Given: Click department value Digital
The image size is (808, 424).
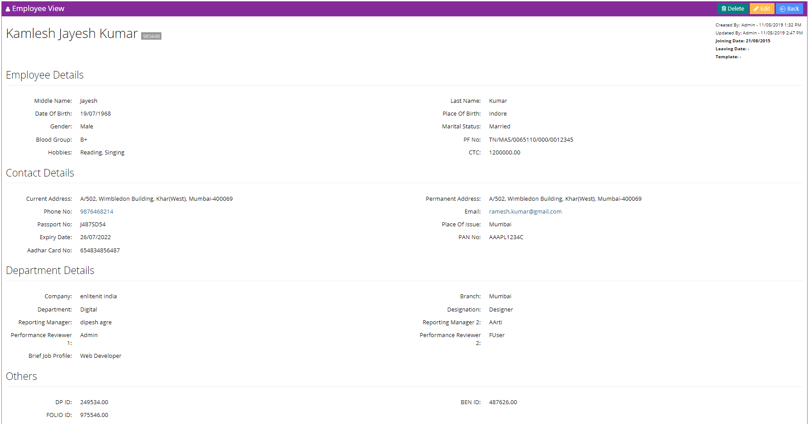Looking at the screenshot, I should (88, 310).
